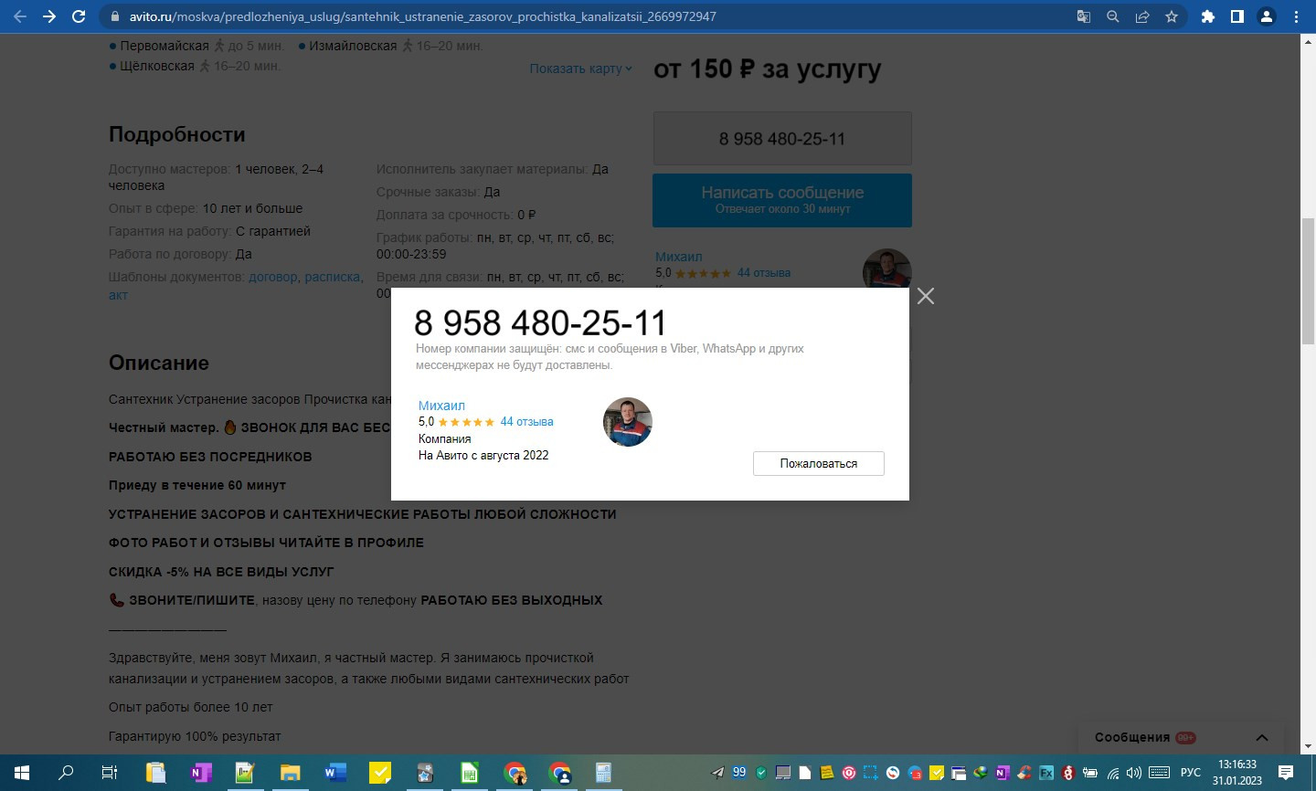Open the акт document template link
1316x791 pixels.
point(118,295)
